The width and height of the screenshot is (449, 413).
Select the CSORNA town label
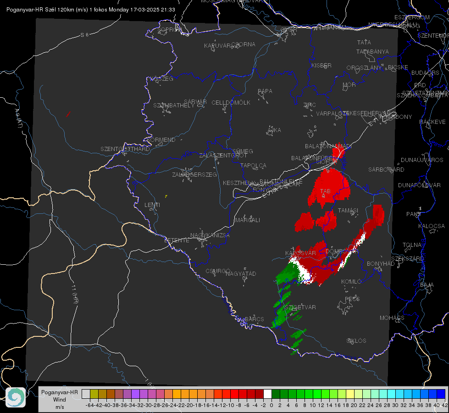tap(244, 45)
